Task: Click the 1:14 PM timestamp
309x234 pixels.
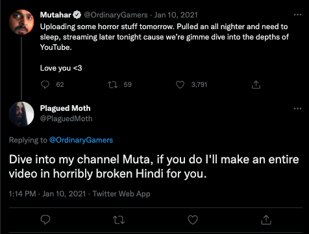Action: (22, 194)
